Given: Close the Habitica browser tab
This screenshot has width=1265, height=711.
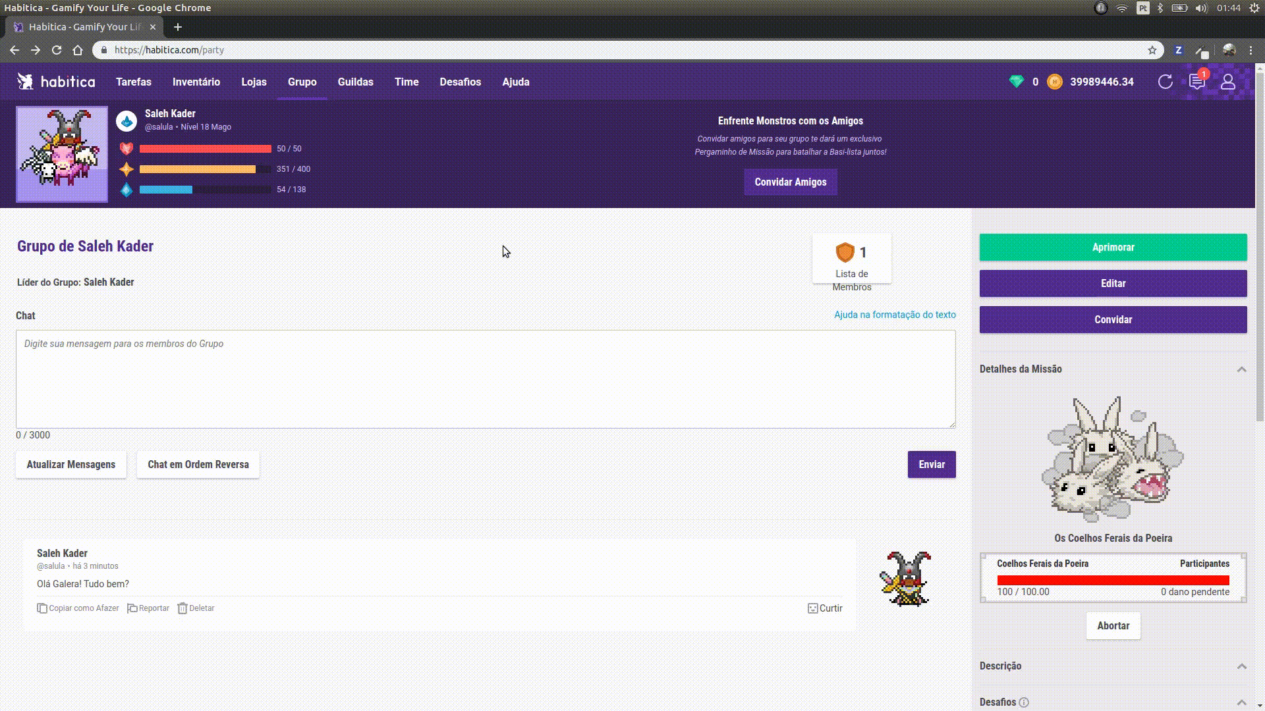Looking at the screenshot, I should coord(153,27).
